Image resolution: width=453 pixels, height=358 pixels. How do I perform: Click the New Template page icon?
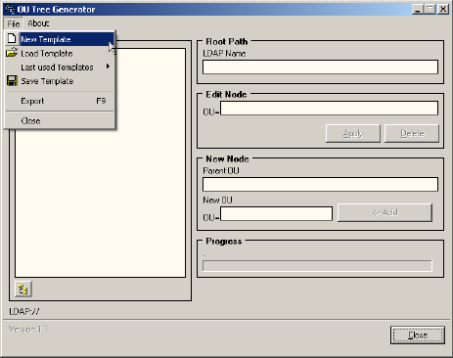point(12,38)
